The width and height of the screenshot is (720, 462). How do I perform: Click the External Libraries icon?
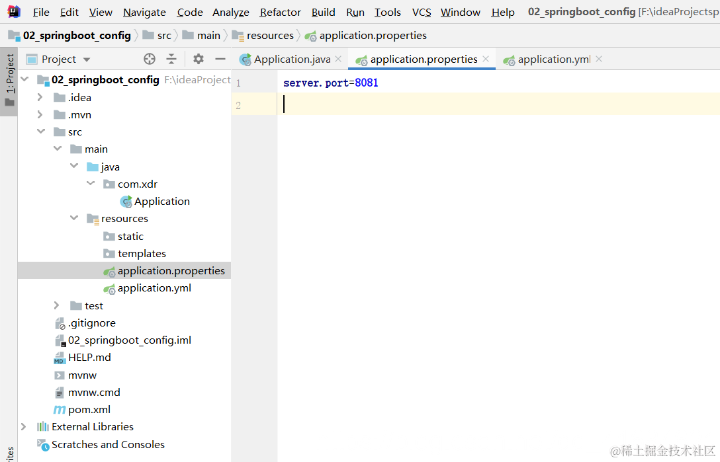point(43,427)
